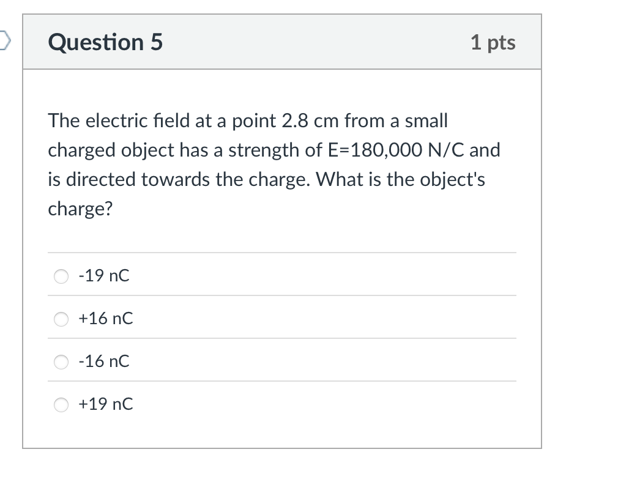Click the empty radio circle beside -19 nC
618x493 pixels.
tap(61, 276)
